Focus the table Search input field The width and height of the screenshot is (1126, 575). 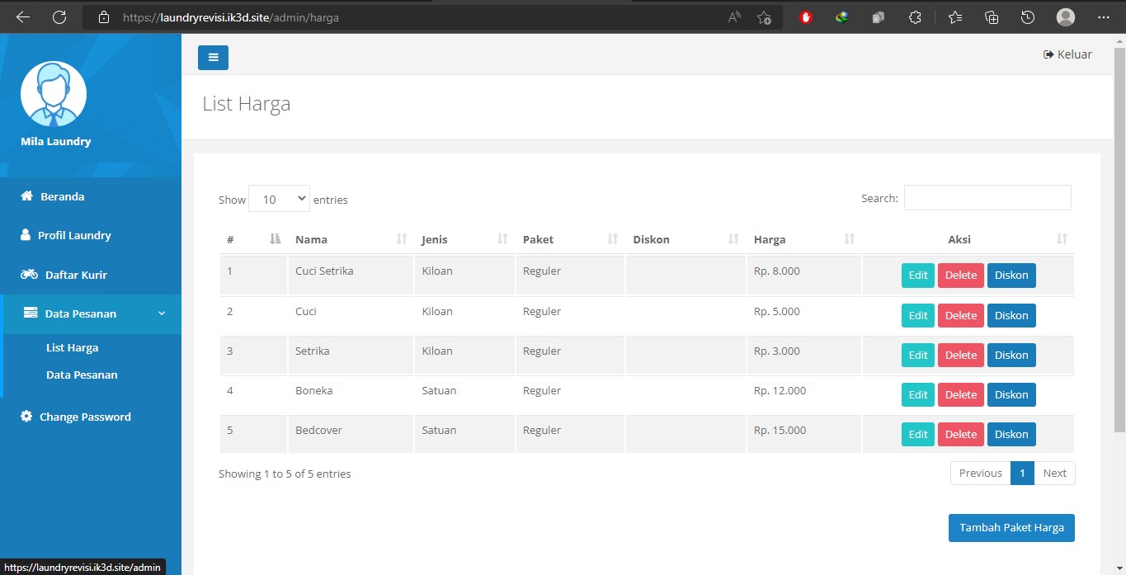tap(987, 198)
